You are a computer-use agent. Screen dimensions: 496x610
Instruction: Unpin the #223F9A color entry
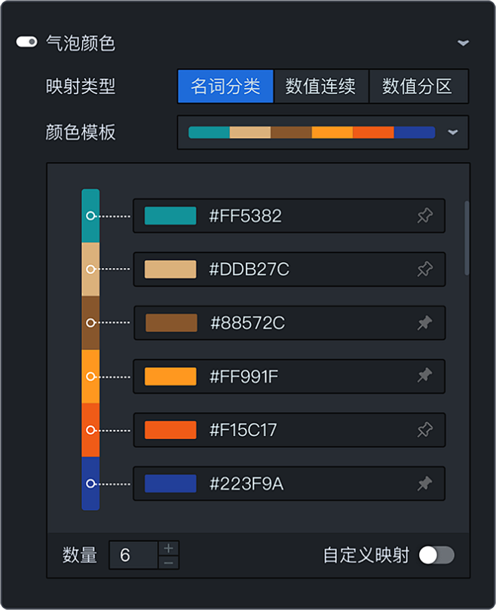tap(424, 483)
